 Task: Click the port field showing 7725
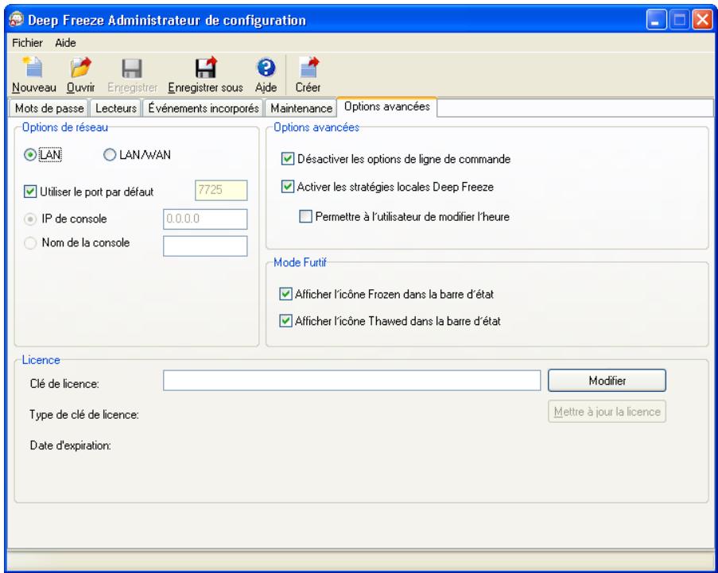(221, 191)
